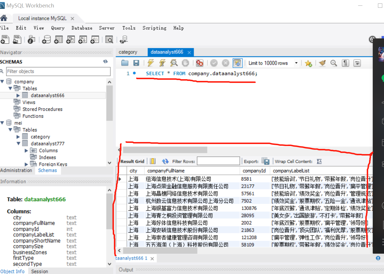This screenshot has width=384, height=274.
Task: Toggle Wrap Cell Content in the result grid
Action: (x=319, y=161)
